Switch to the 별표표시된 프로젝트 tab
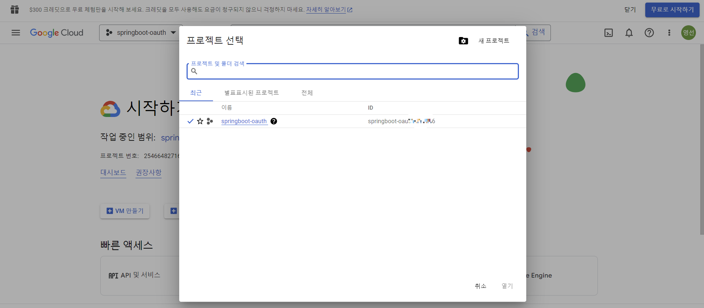 tap(252, 93)
